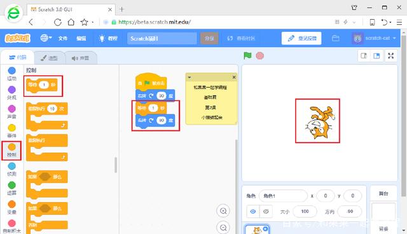Viewport: 407px width, 234px height.
Task: Click the when flag clicked hat block
Action: pos(151,81)
